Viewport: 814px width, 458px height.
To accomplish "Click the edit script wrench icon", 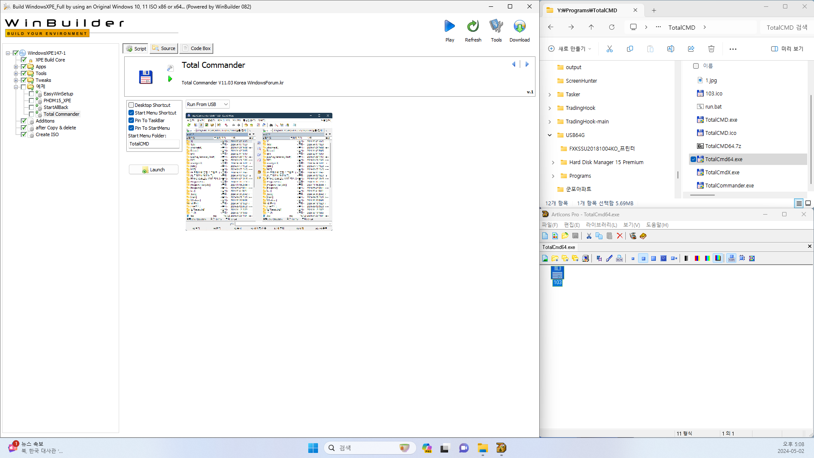I will click(x=170, y=68).
